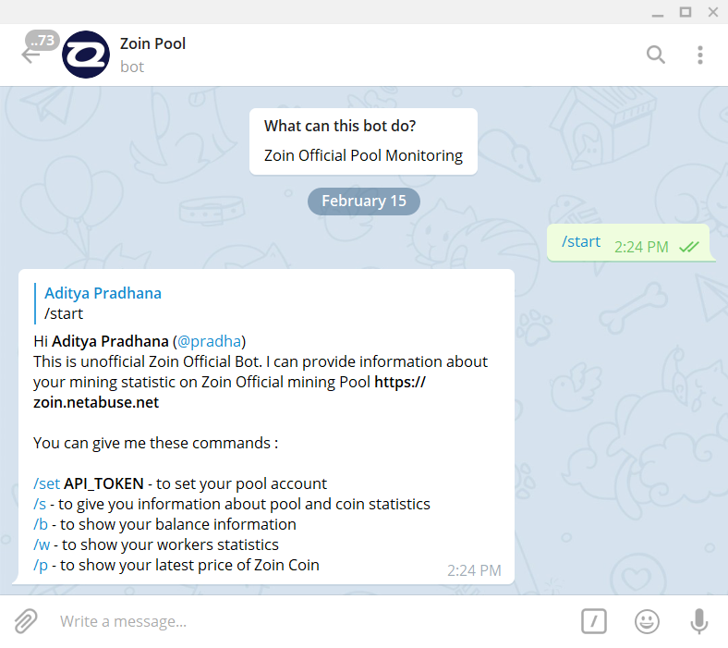Open the Zoin Pool chat title
The height and width of the screenshot is (648, 728).
152,43
